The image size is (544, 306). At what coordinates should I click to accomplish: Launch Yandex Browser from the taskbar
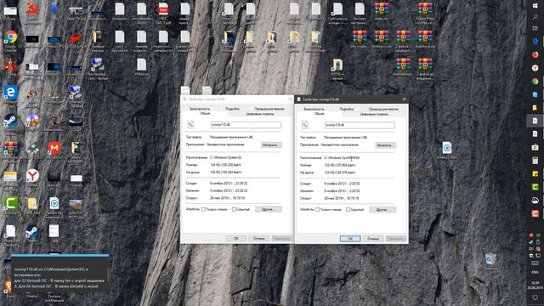click(535, 68)
